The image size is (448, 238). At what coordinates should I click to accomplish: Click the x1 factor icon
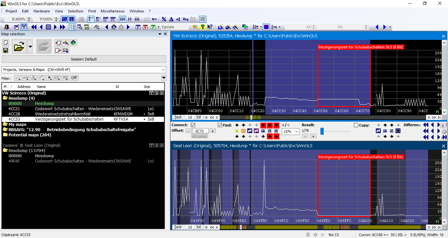tap(178, 19)
